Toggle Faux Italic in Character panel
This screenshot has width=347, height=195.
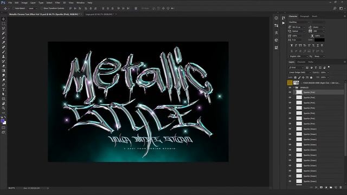(x=296, y=45)
